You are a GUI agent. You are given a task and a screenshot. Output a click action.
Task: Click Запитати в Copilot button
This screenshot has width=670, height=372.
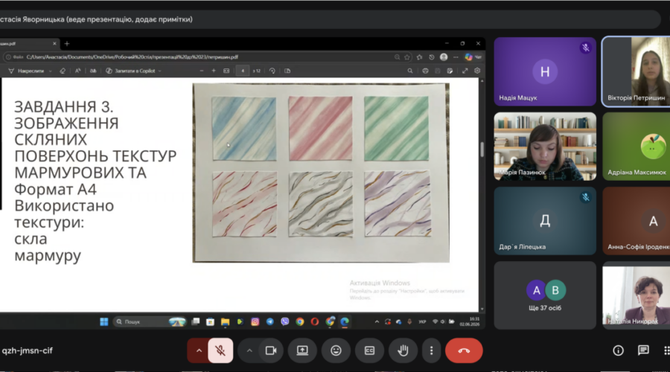tap(130, 71)
